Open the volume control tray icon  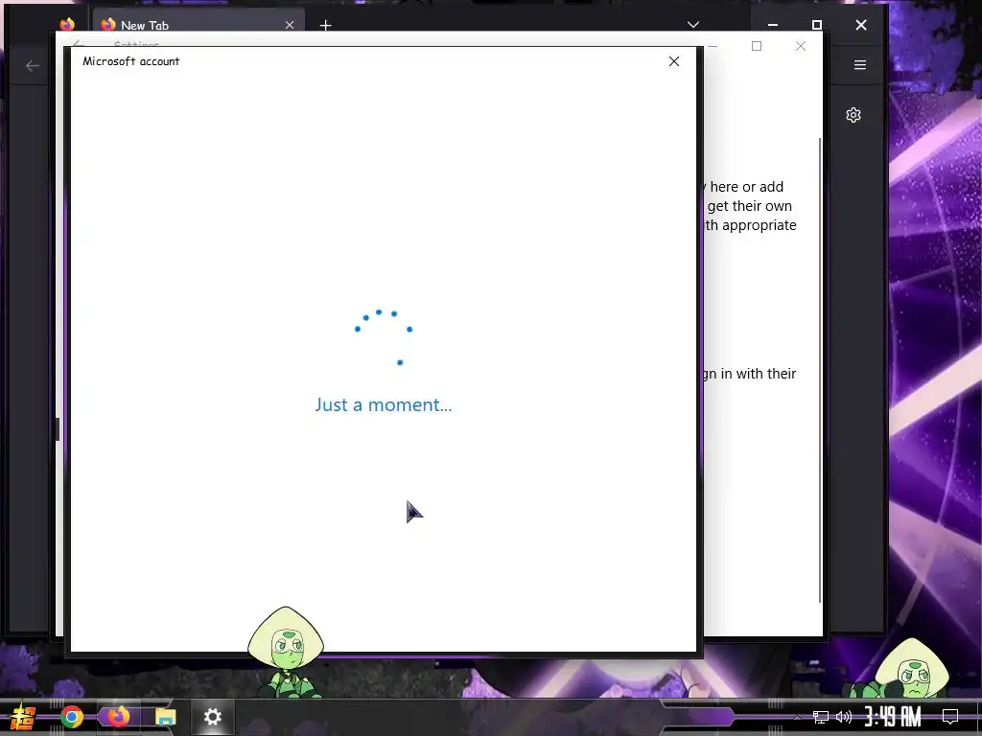click(844, 717)
